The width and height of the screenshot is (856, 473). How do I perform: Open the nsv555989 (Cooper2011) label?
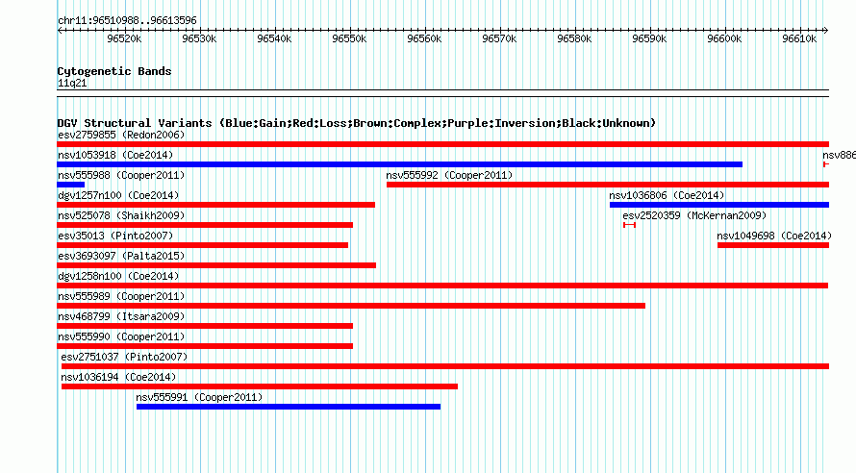(121, 296)
